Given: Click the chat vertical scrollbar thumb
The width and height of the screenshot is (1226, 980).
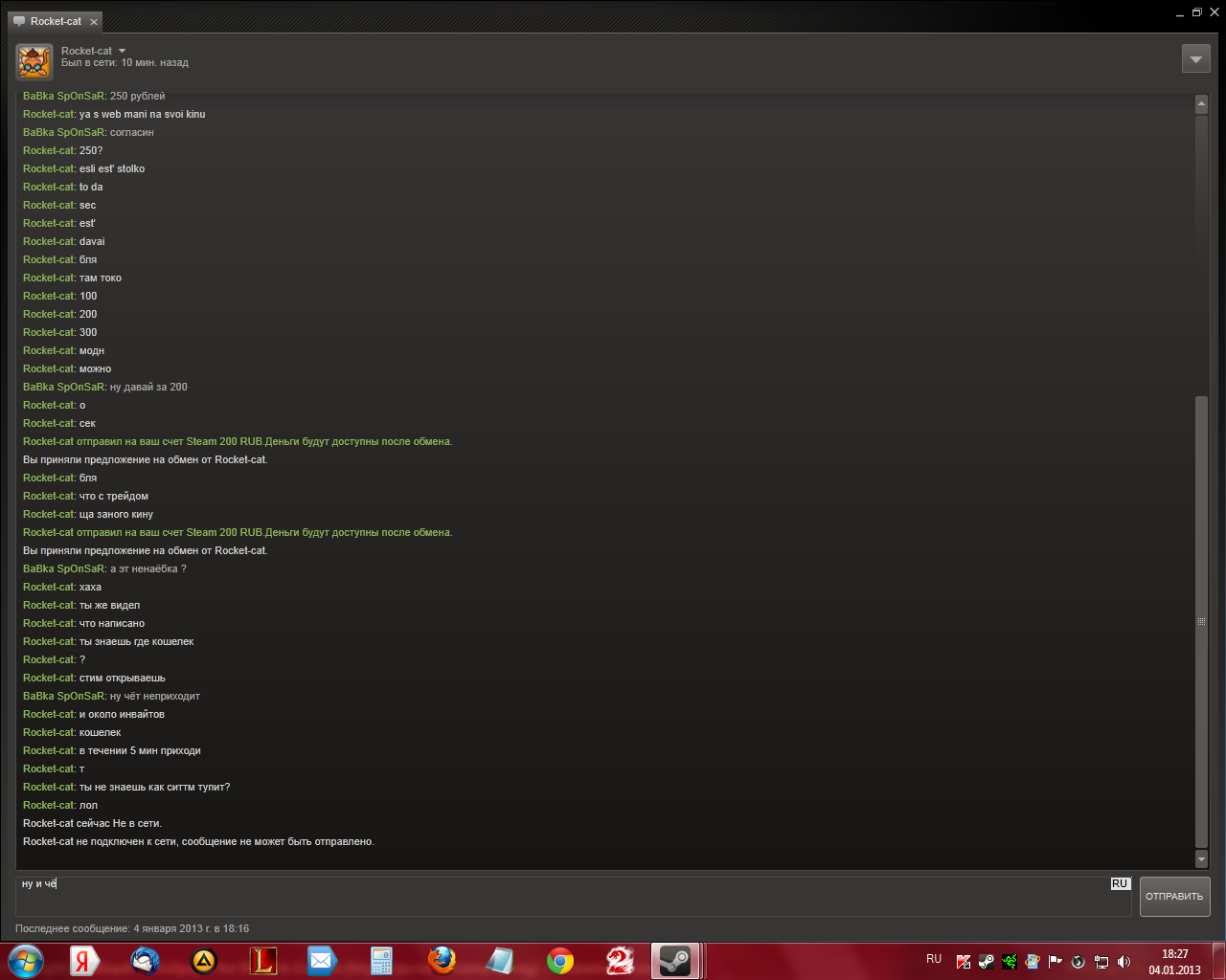Looking at the screenshot, I should coord(1201,622).
